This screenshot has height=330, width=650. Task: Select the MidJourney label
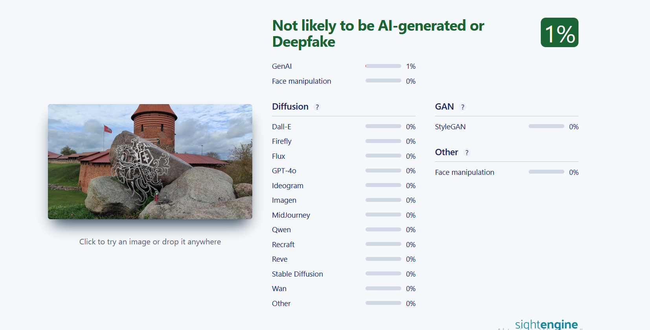tap(291, 215)
